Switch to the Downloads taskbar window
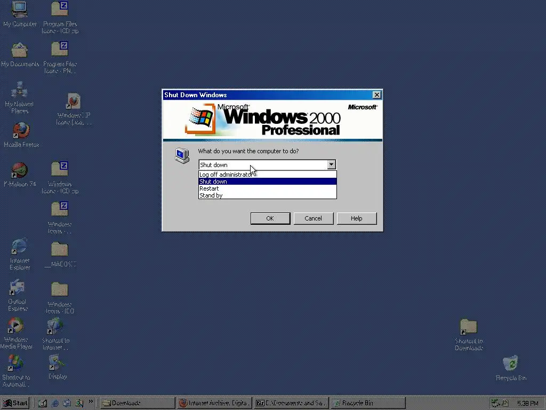The height and width of the screenshot is (410, 546). coord(138,403)
